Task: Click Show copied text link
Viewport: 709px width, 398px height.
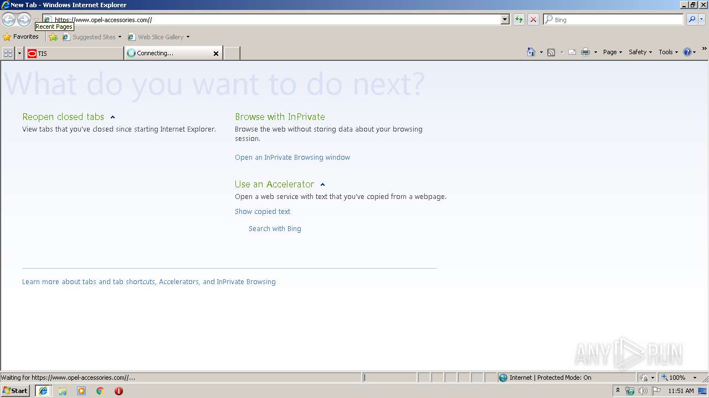Action: click(263, 212)
